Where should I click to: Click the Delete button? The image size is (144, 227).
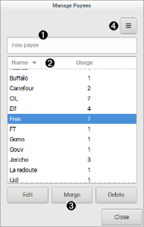(x=116, y=195)
